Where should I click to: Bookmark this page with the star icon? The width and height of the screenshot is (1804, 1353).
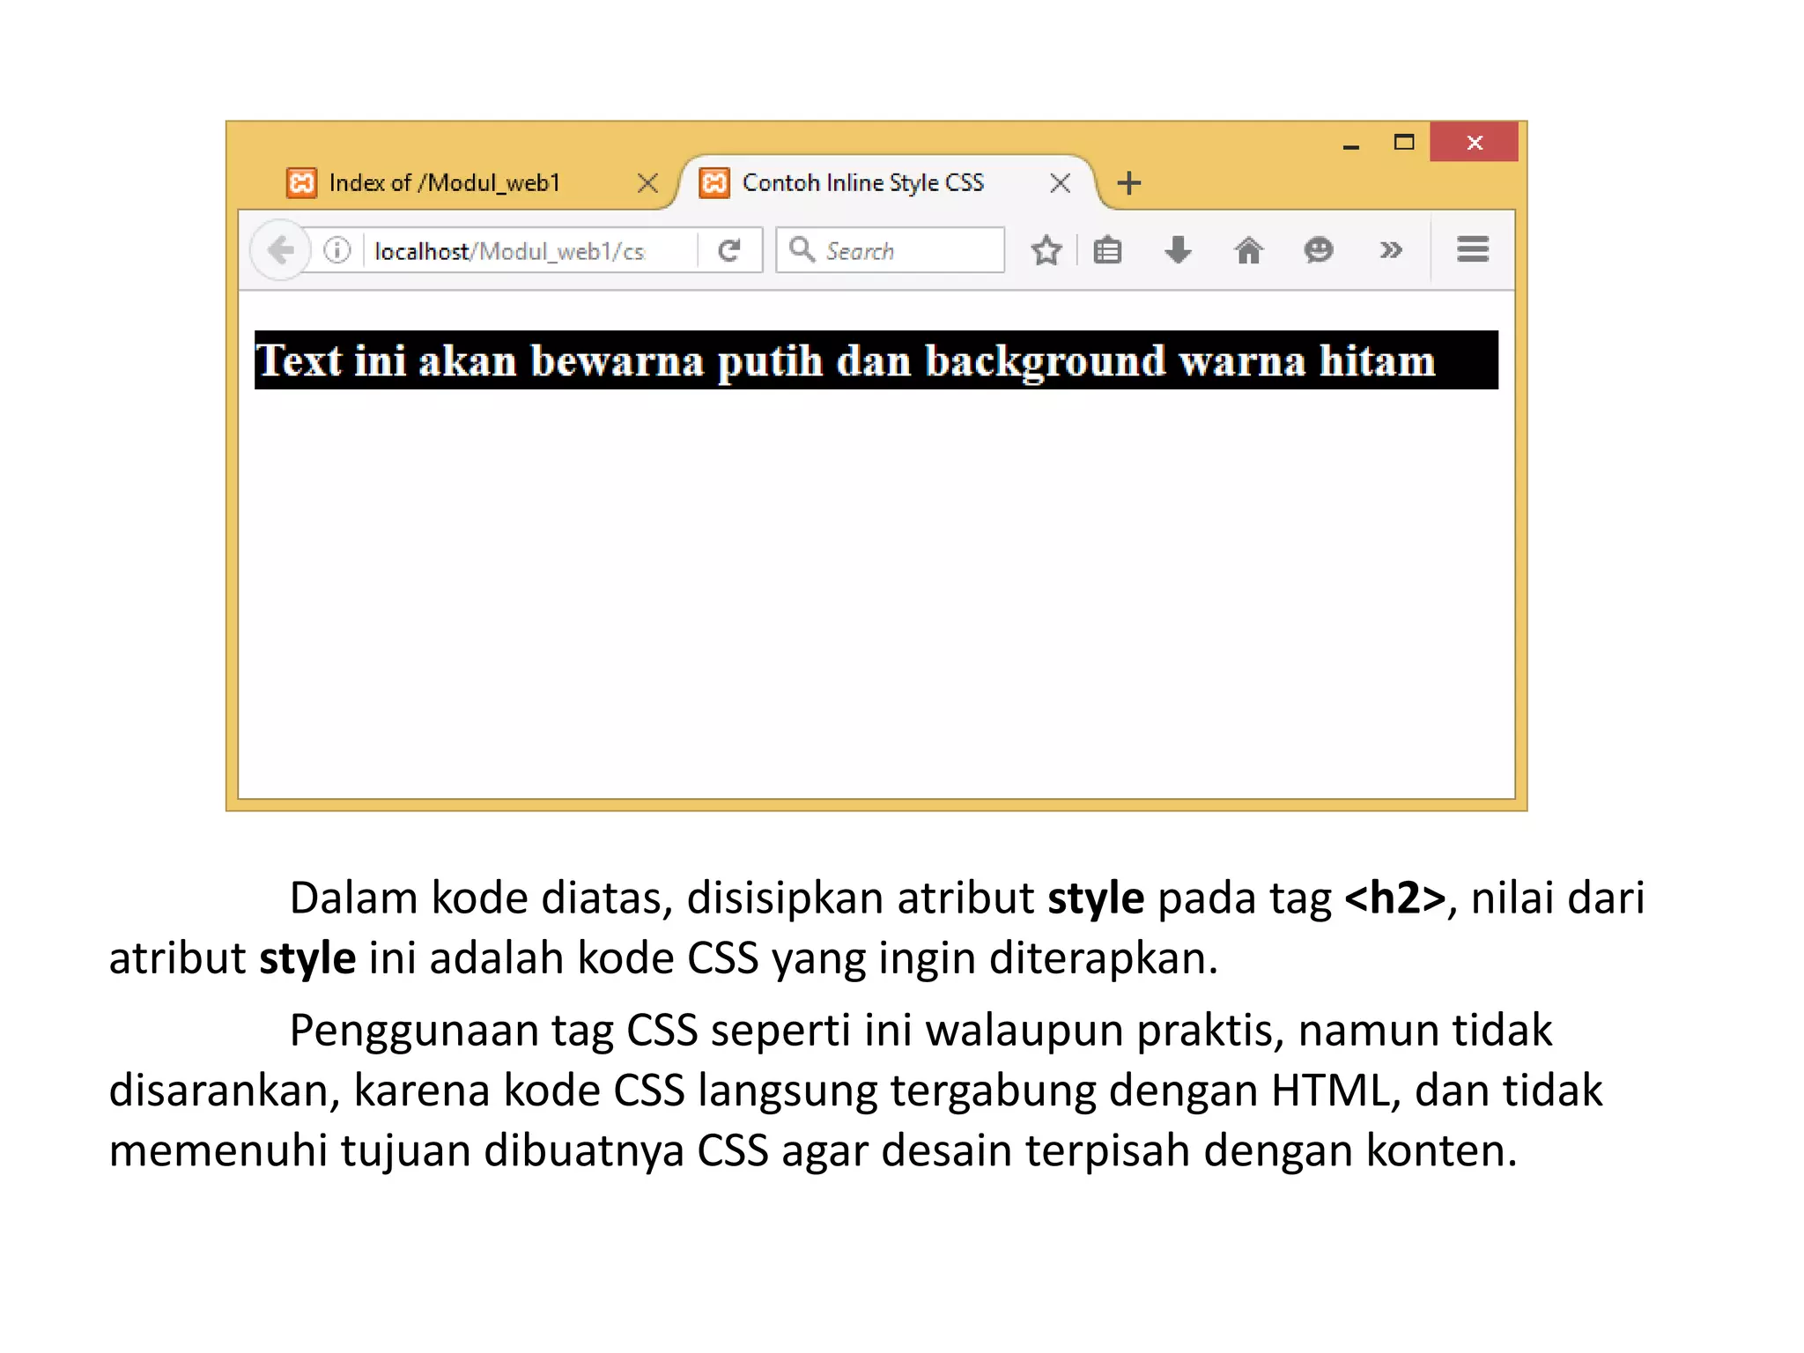(1046, 251)
